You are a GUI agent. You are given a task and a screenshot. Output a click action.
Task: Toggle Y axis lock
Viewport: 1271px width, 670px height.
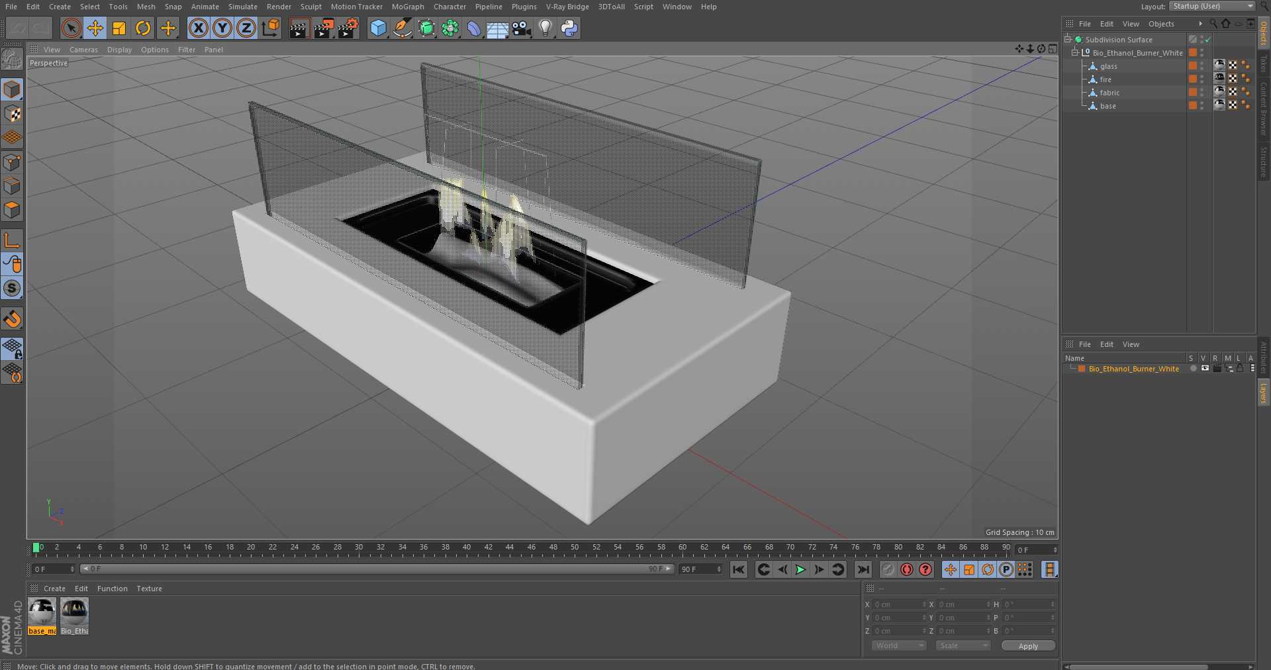click(222, 28)
